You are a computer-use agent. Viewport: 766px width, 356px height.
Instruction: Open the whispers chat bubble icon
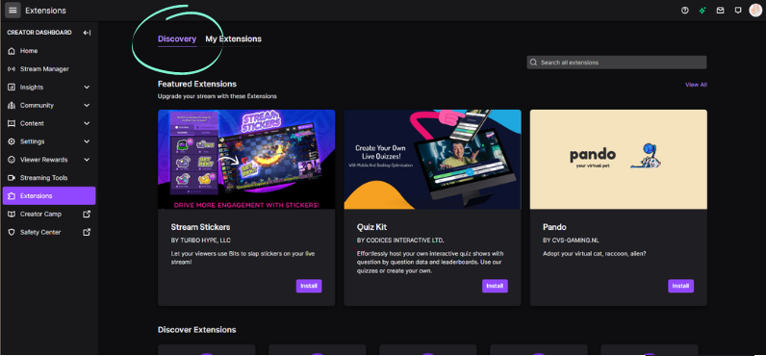[738, 11]
